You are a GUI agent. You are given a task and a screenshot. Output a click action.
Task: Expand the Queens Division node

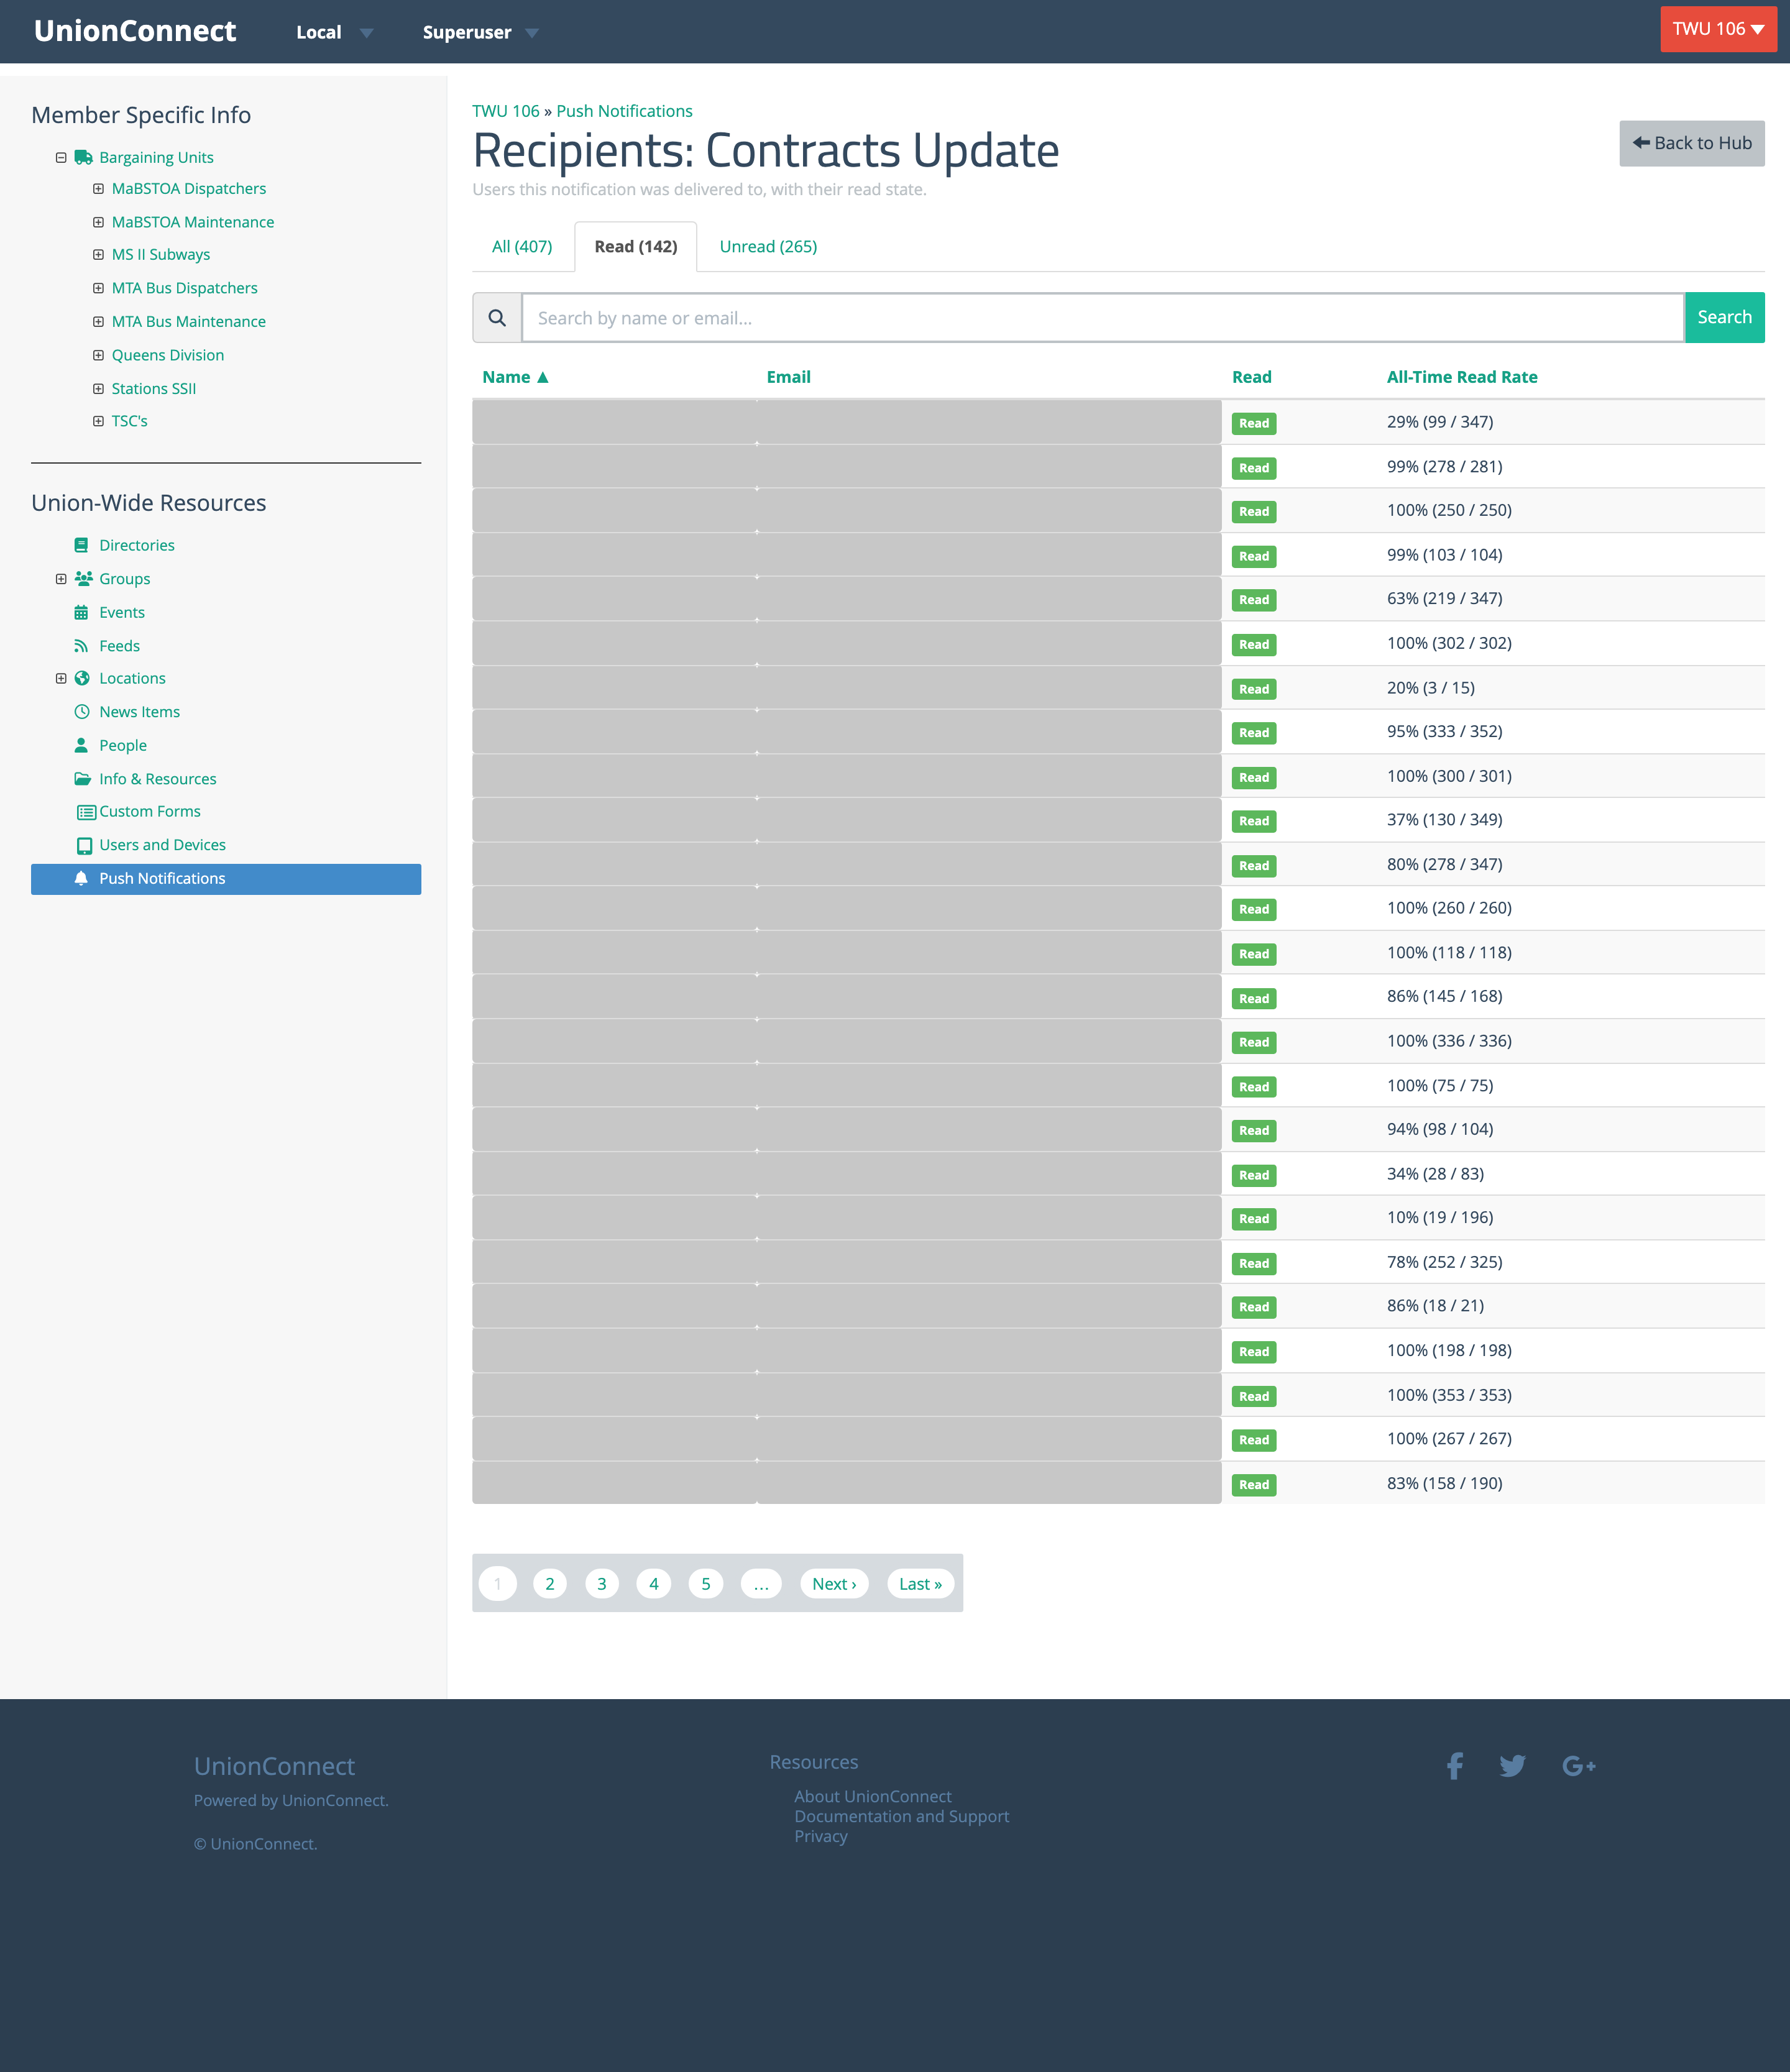(98, 355)
